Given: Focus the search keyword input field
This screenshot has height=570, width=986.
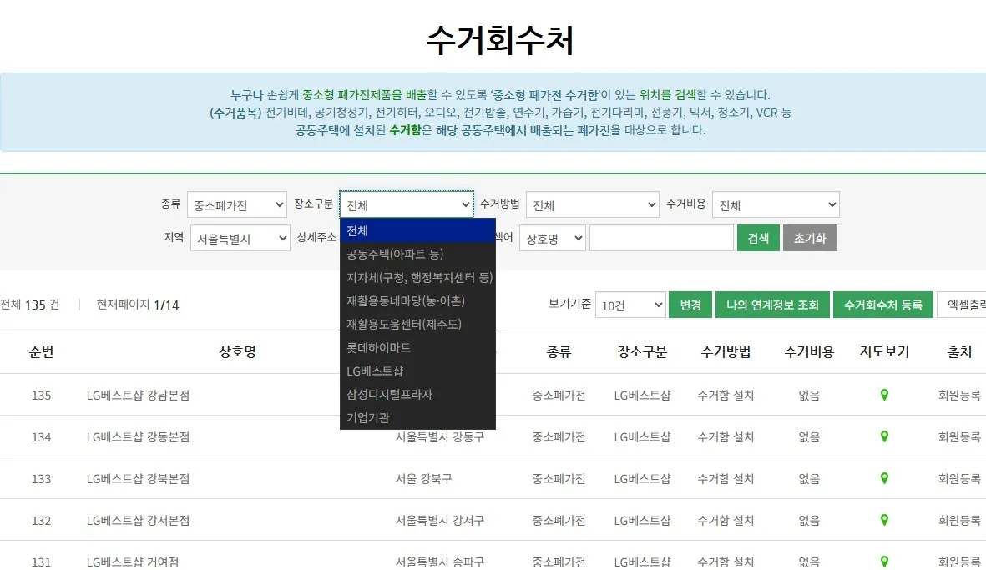Looking at the screenshot, I should (x=661, y=238).
